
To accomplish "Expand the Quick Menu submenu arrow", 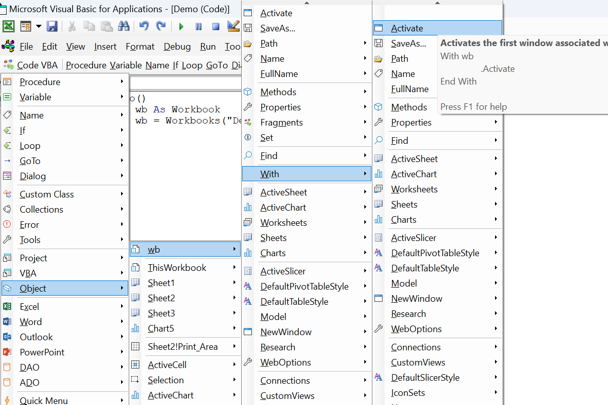I will pyautogui.click(x=122, y=400).
